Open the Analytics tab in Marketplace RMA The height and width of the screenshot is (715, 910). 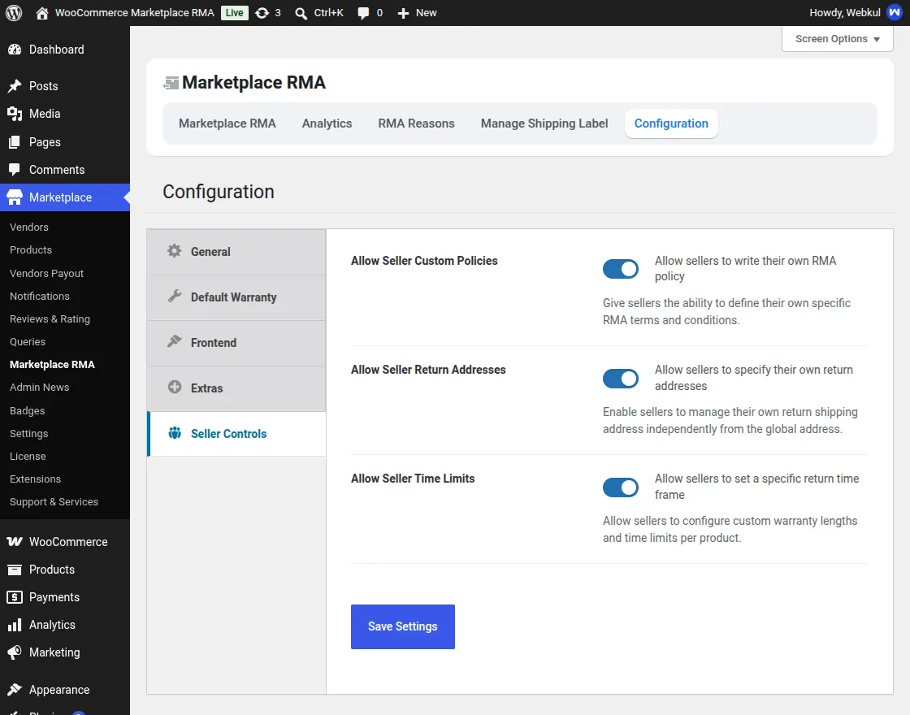(x=327, y=123)
